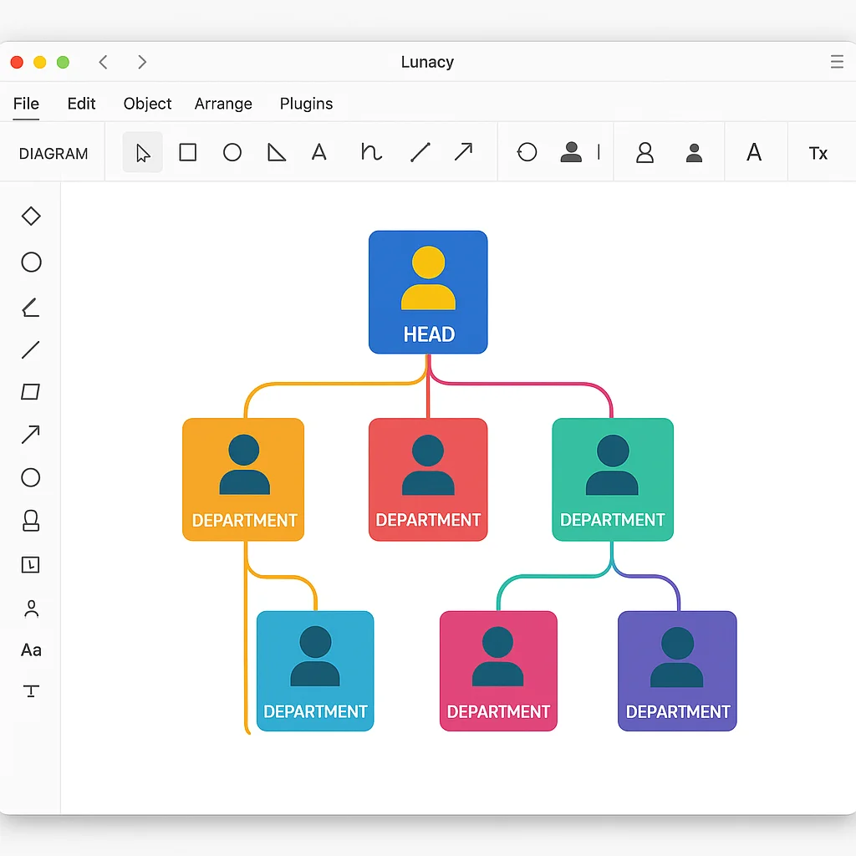Viewport: 856px width, 856px height.
Task: Select the Rectangle tool in the top toolbar
Action: point(187,152)
